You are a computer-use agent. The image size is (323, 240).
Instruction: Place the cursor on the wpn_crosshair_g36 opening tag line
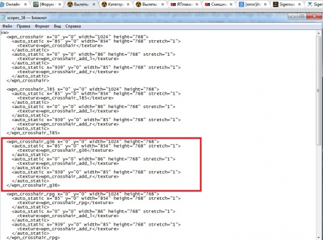pos(83,142)
